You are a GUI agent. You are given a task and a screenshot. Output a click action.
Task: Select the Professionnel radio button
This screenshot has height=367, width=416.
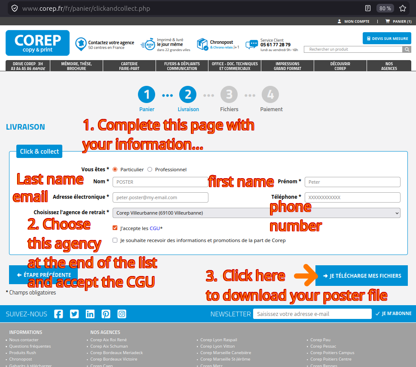click(150, 170)
